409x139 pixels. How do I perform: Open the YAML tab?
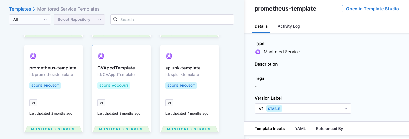[x=300, y=129]
